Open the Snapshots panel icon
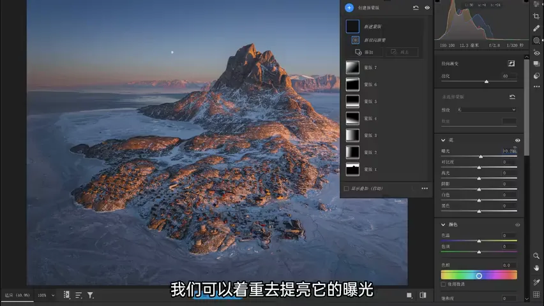544x306 pixels. (536, 64)
